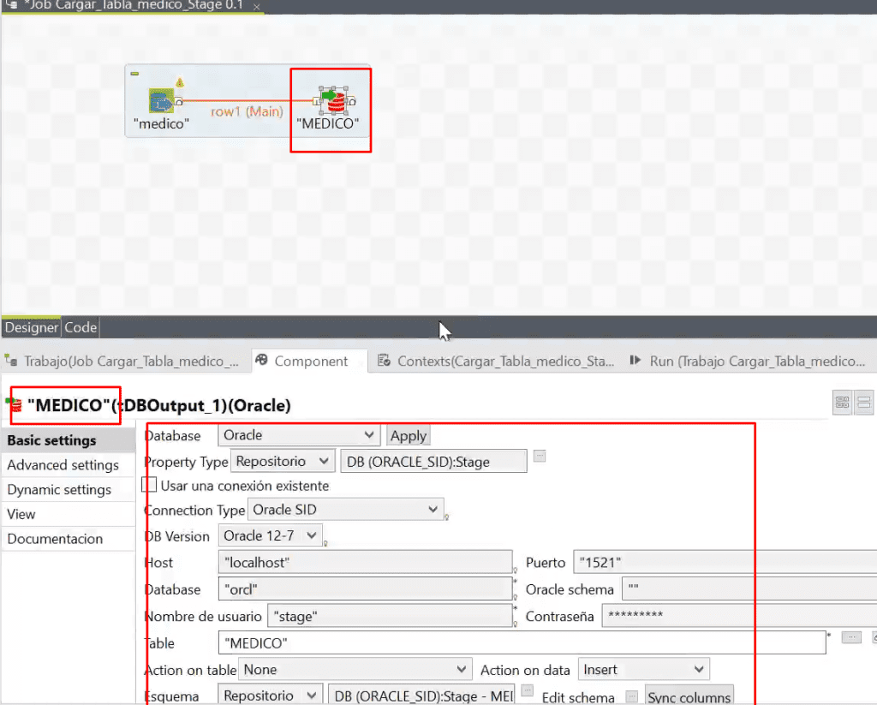Image resolution: width=877 pixels, height=705 pixels.
Task: Expand Connection Type Oracle SID dropdown
Action: tap(346, 510)
